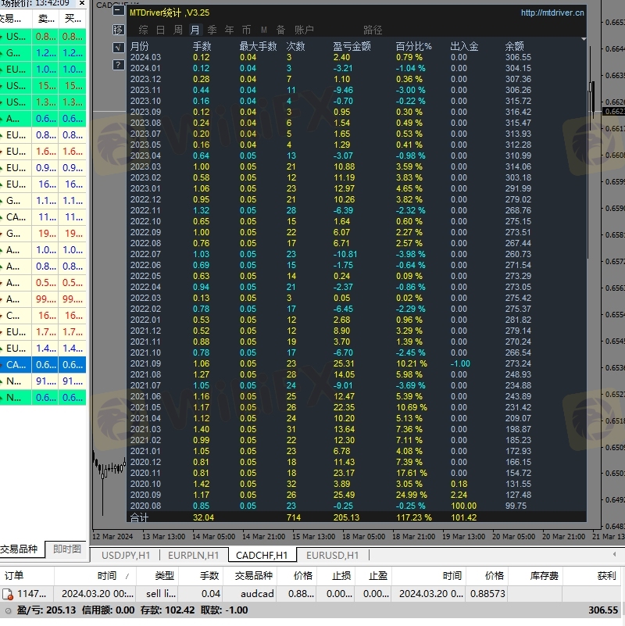Click the 24.99 % percentage for 2020.09
The height and width of the screenshot is (626, 625).
412,495
